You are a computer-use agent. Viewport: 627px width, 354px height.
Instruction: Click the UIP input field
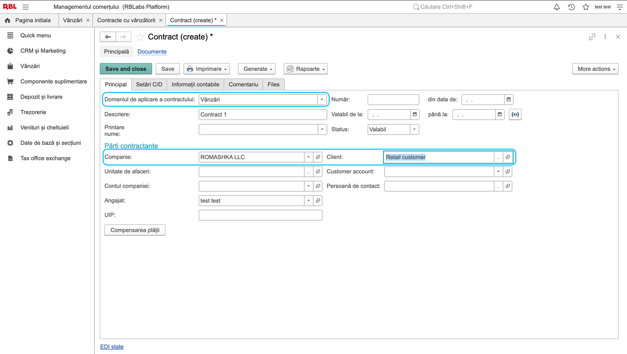(x=260, y=215)
